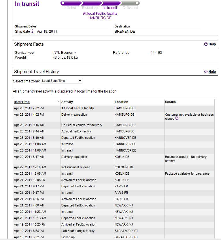Click the info icon after 'business closed' detail
Image resolution: width=221 pixels, height=240 pixels.
pos(177,119)
